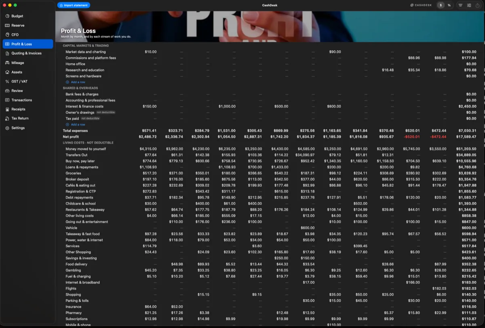
Task: Open the Reserve section in sidebar
Action: coord(27,25)
